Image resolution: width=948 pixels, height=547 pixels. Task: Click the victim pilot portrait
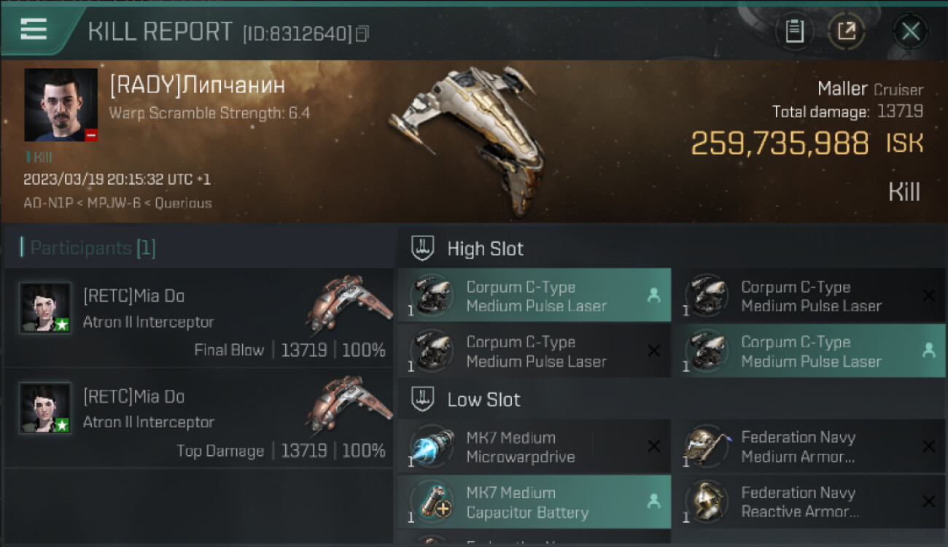(61, 104)
